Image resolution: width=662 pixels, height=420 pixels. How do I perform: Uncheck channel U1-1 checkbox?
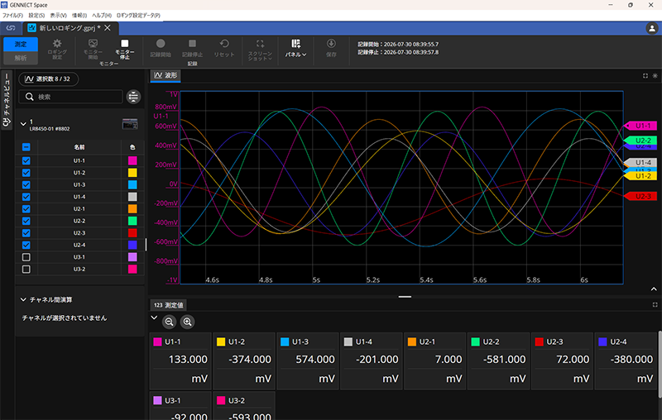click(x=26, y=160)
